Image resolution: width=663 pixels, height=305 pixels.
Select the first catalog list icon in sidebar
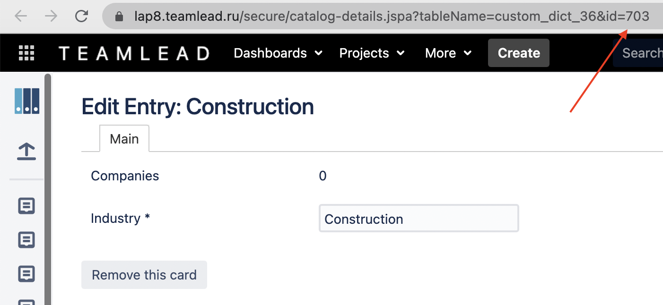coord(26,206)
